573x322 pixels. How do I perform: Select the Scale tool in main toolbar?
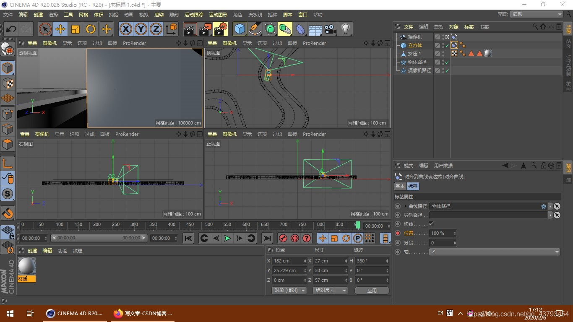pyautogui.click(x=76, y=29)
